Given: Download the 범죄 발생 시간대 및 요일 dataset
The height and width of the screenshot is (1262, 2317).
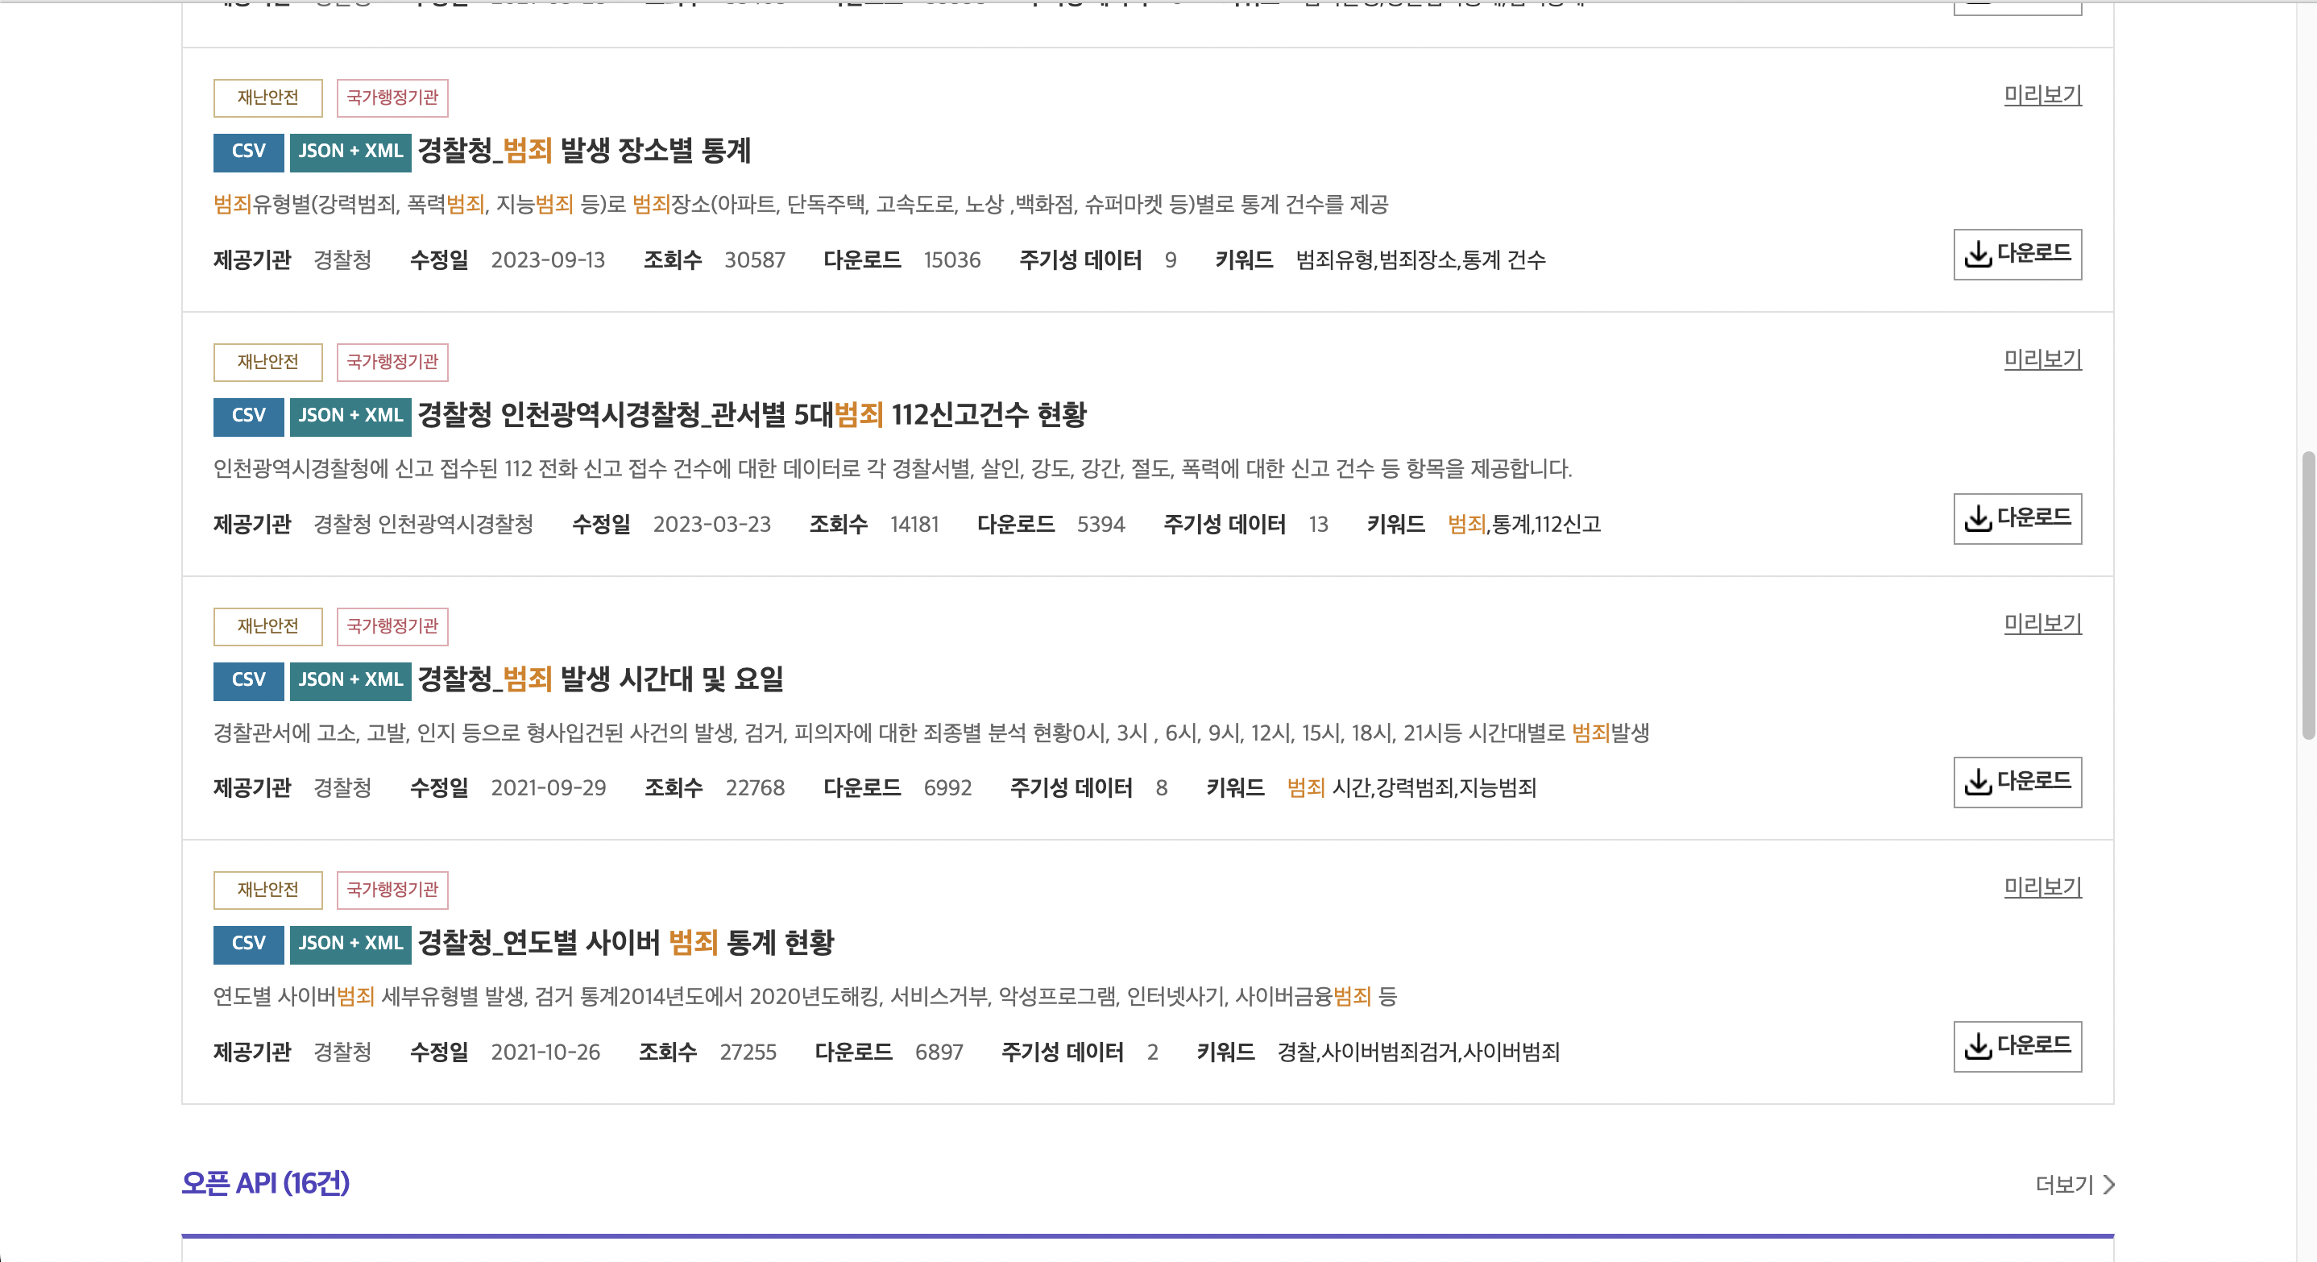Looking at the screenshot, I should pyautogui.click(x=2016, y=782).
